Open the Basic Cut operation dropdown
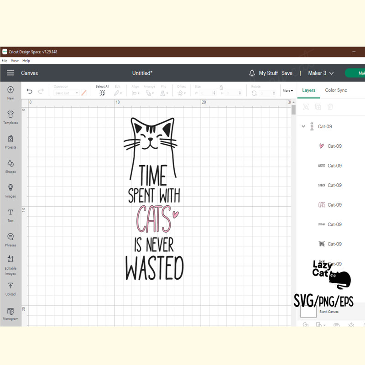Image resolution: width=365 pixels, height=365 pixels. [x=67, y=93]
